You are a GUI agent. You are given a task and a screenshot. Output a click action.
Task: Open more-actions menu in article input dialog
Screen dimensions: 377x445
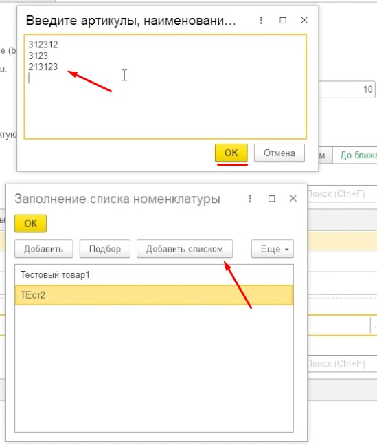261,20
